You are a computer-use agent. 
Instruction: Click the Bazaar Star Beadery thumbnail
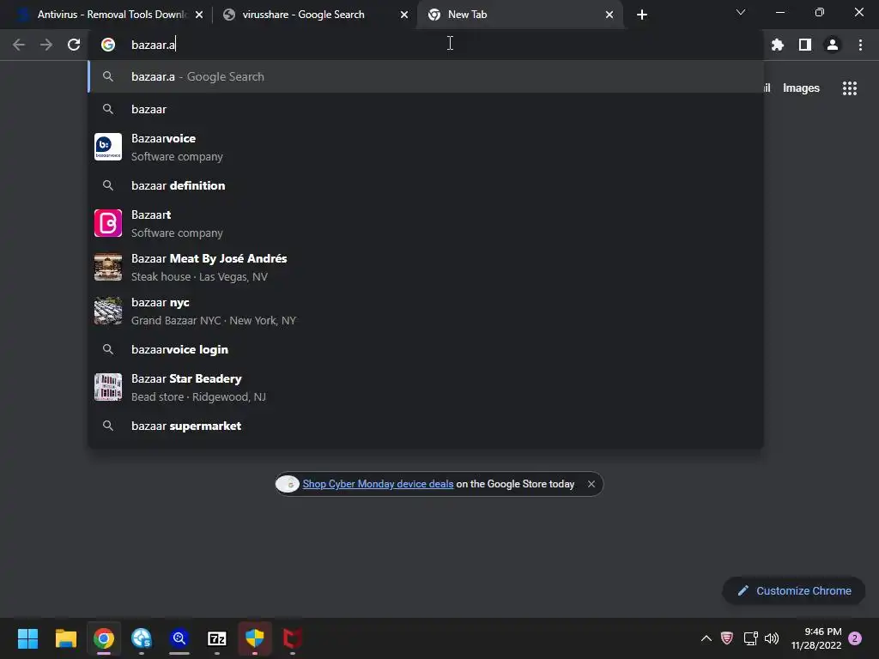coord(108,387)
